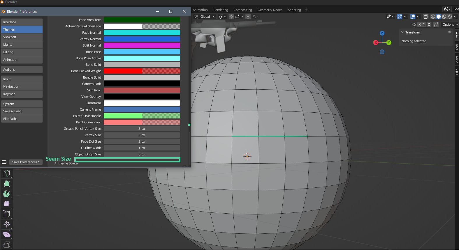
Task: Toggle X-ray mode in viewport header
Action: 426,17
